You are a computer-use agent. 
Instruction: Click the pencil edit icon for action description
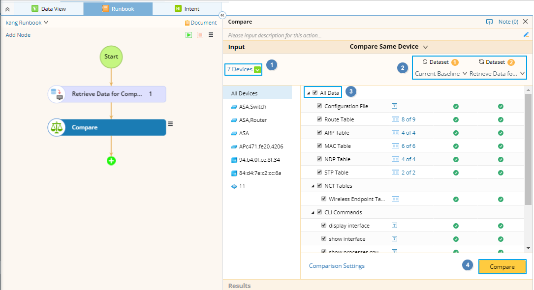(526, 34)
